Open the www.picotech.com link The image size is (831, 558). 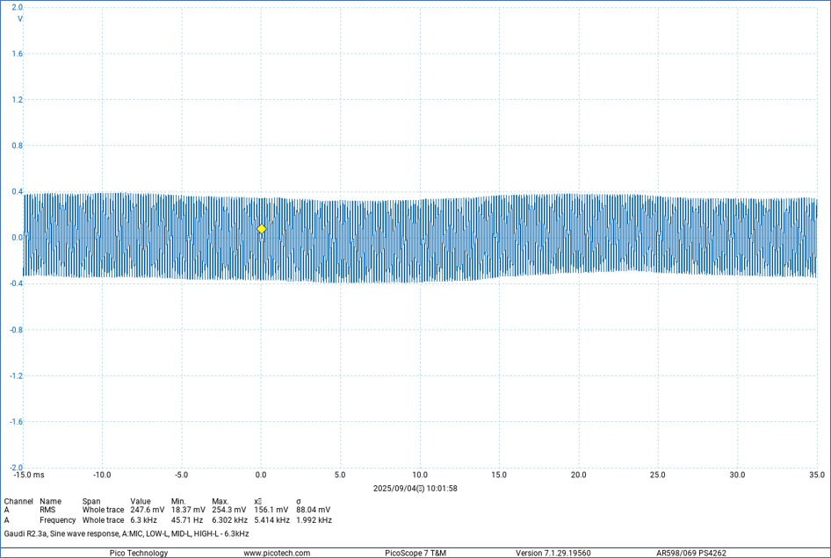tap(277, 553)
